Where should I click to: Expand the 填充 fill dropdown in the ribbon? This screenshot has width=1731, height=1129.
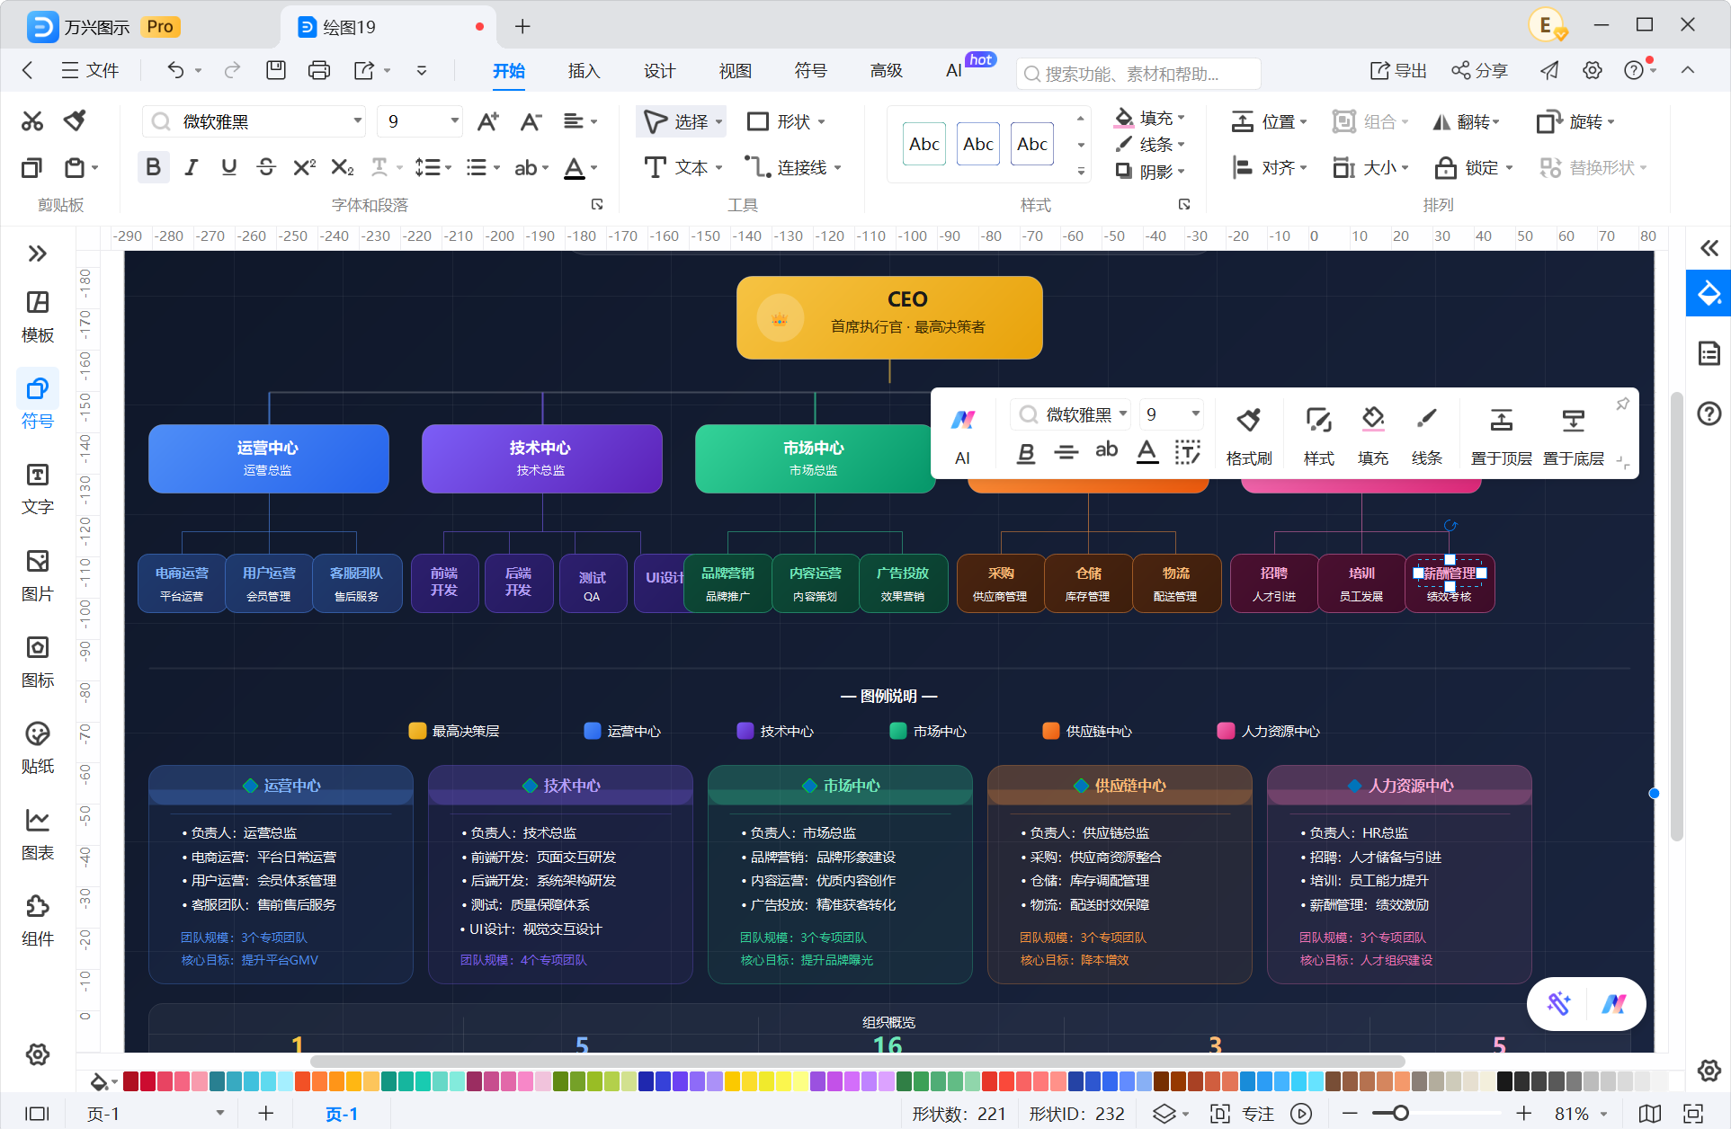1182,118
